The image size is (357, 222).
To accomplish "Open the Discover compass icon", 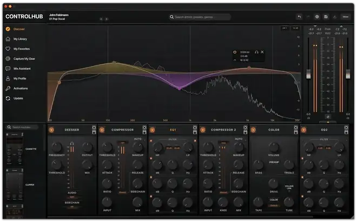I will [8, 29].
